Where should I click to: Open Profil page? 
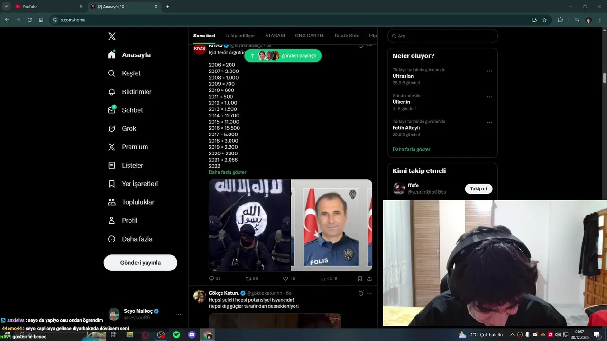tap(122, 220)
